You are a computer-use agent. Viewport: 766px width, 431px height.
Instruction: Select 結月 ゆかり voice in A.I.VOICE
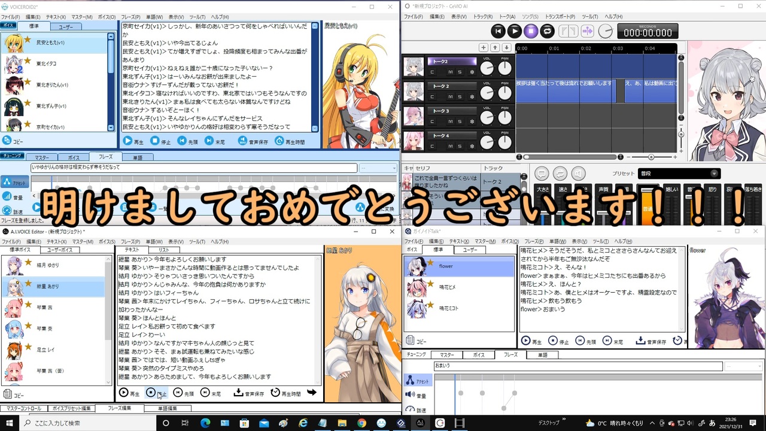coord(54,265)
